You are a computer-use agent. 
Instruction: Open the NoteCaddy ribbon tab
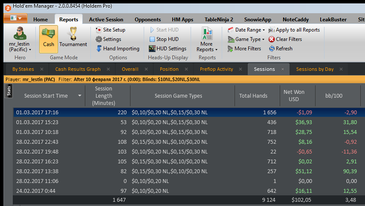[296, 19]
